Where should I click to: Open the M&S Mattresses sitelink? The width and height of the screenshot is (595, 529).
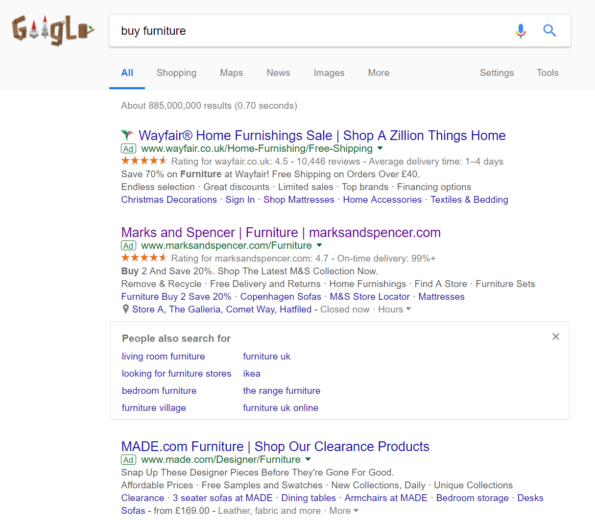tap(441, 296)
